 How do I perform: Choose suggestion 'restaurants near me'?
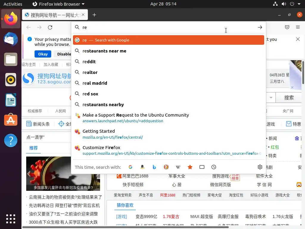(x=169, y=51)
